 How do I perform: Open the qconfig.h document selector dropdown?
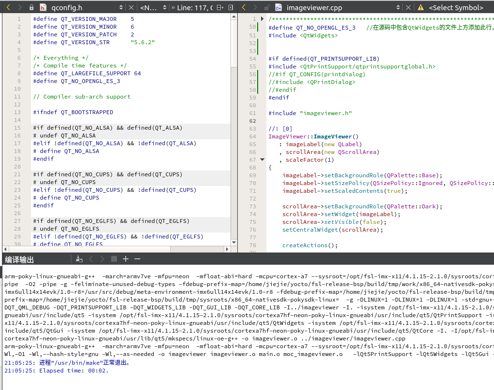pos(121,7)
